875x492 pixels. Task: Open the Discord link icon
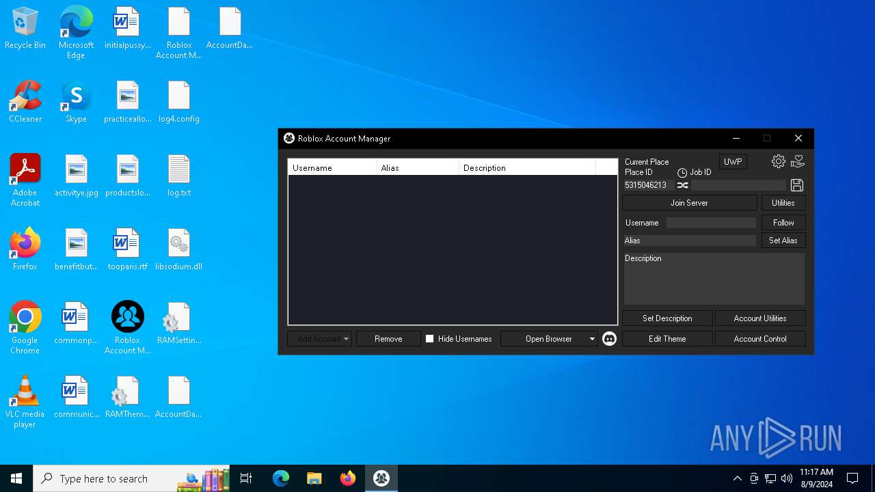609,339
